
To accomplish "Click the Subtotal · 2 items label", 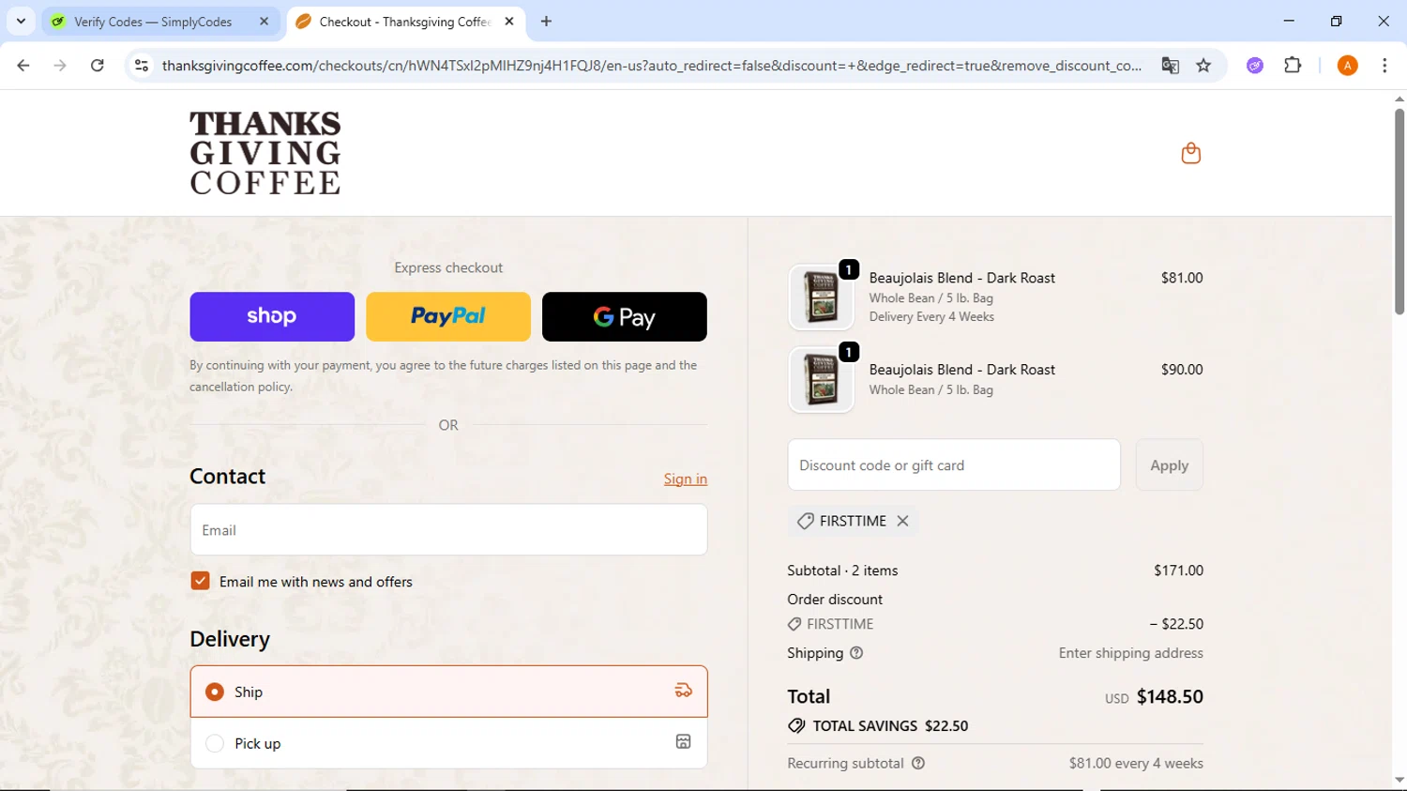I will click(x=842, y=570).
